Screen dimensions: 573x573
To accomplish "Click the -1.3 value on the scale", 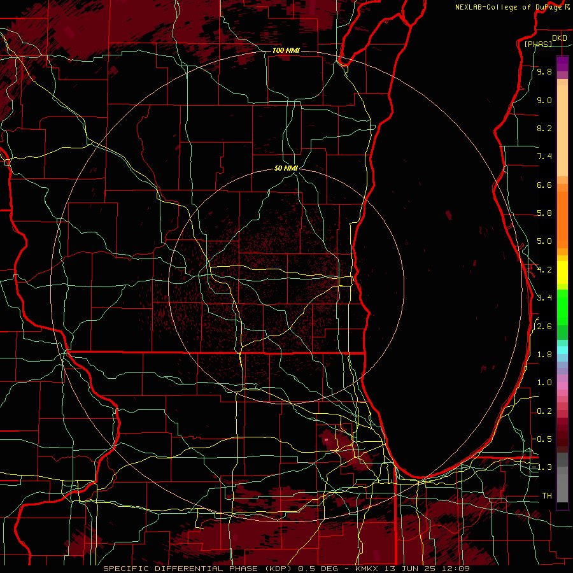I will pos(542,467).
